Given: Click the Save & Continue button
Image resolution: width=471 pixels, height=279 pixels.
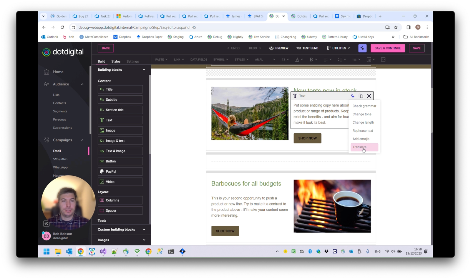Looking at the screenshot, I should click(387, 48).
